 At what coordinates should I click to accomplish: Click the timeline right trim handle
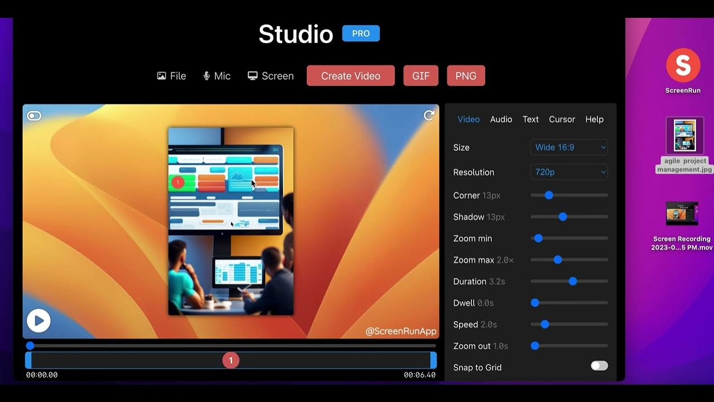(433, 360)
